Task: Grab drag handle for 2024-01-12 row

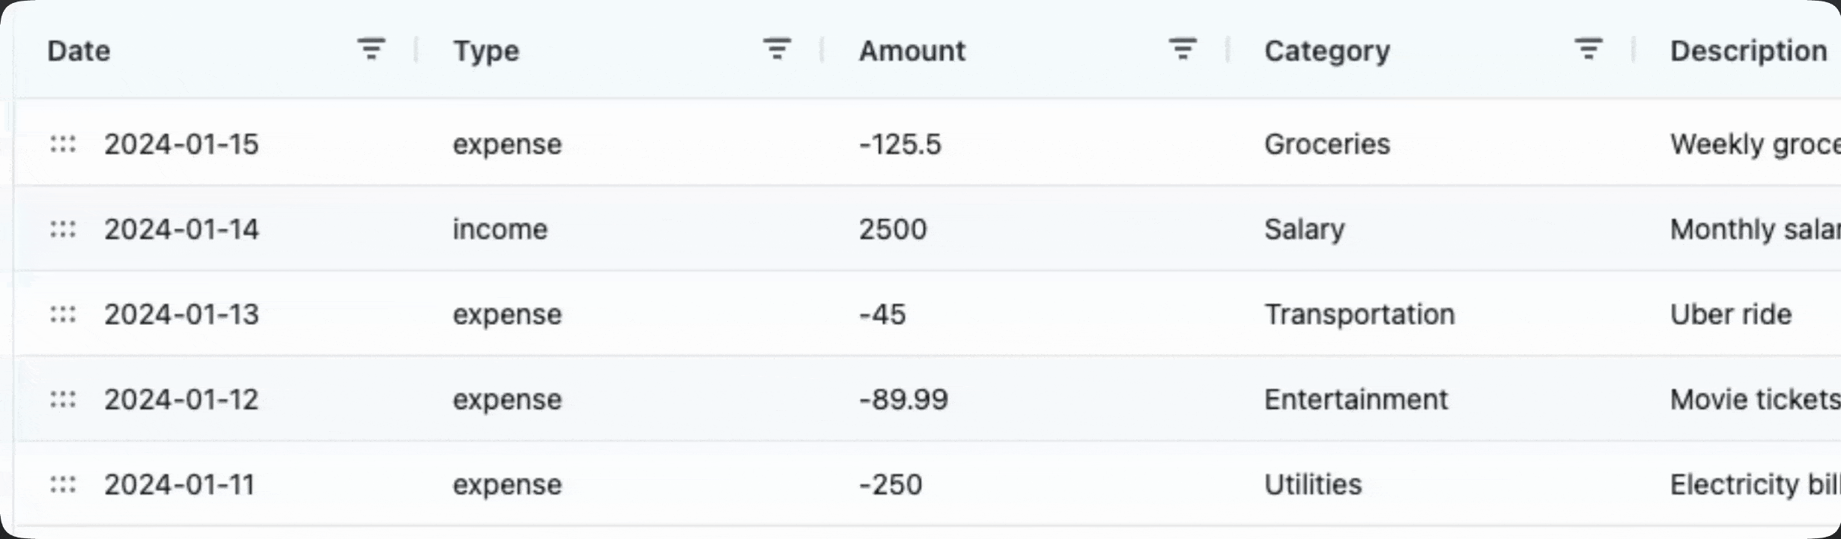Action: pyautogui.click(x=63, y=400)
